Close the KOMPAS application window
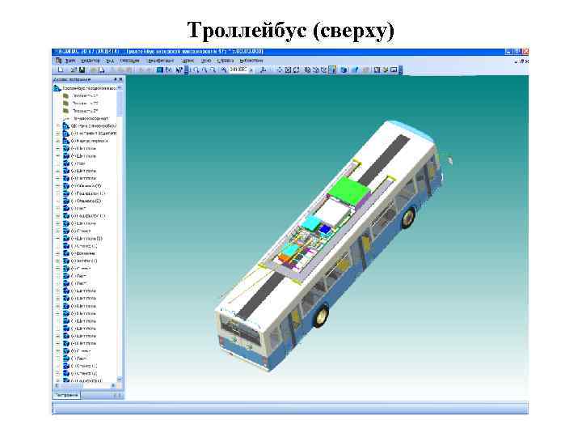Image resolution: width=582 pixels, height=437 pixels. (525, 52)
